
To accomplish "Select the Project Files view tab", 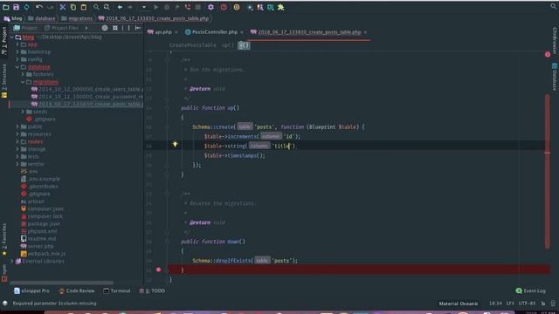I will 61,28.
